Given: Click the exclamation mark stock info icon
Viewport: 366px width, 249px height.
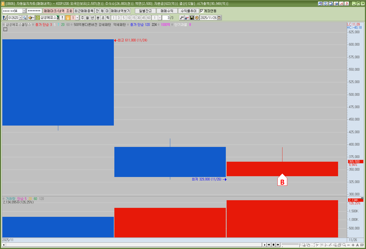Looking at the screenshot, I should coord(62,18).
